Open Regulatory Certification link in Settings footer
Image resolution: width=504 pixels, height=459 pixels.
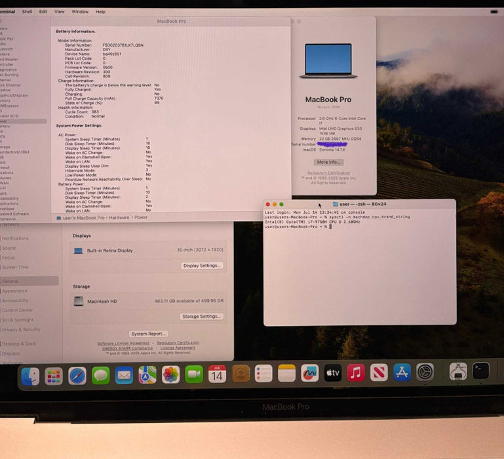(178, 342)
